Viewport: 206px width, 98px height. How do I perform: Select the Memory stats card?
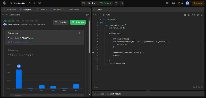pos(45,53)
